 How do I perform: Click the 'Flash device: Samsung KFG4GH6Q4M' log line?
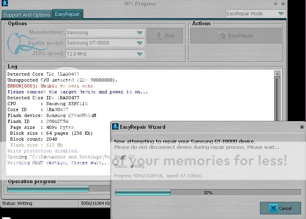pyautogui.click(x=52, y=115)
